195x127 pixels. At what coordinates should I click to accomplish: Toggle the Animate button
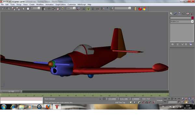tap(160, 100)
